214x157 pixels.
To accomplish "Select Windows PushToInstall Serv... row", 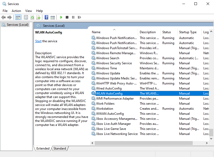I will point(150,48).
